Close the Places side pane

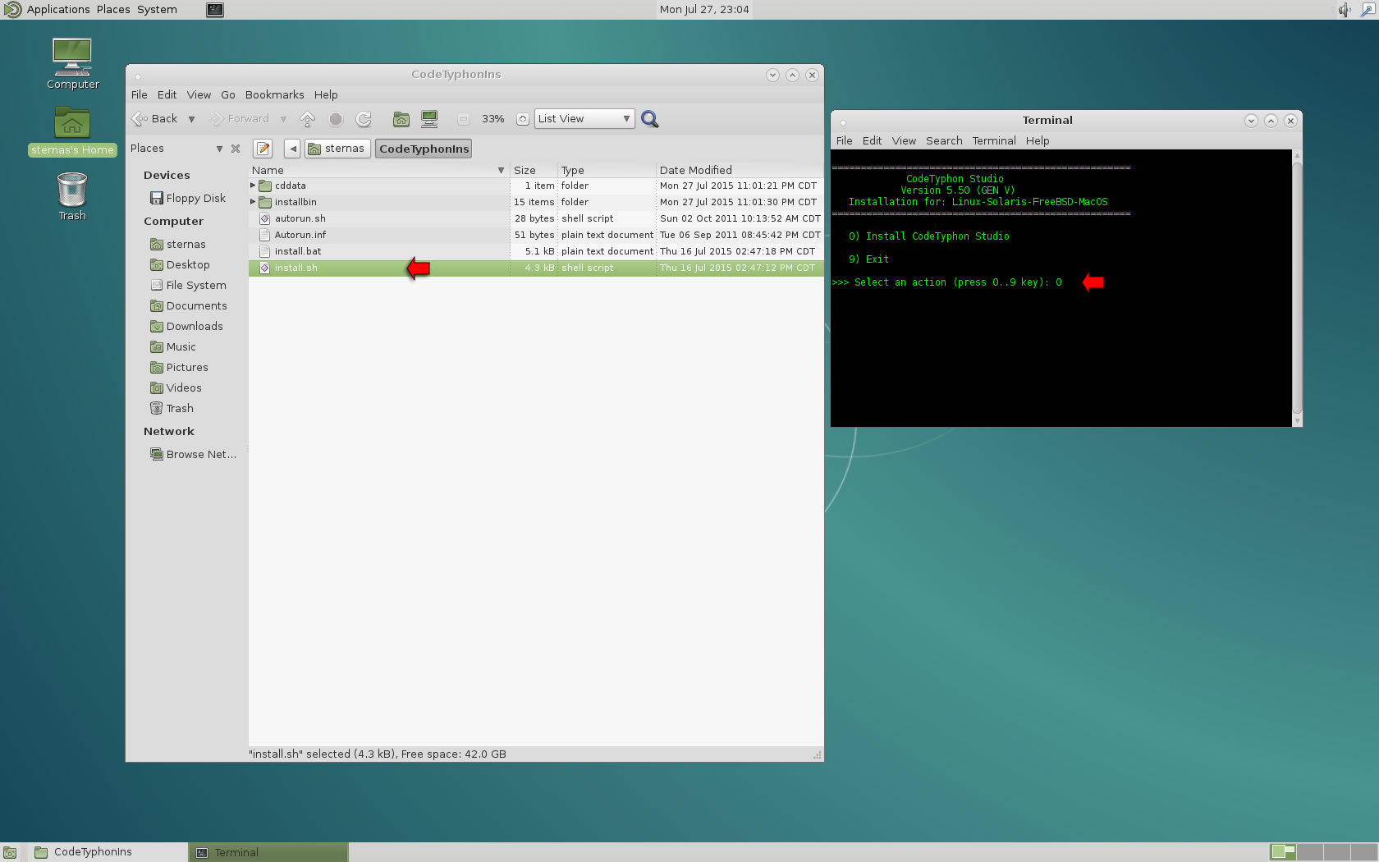coord(236,149)
